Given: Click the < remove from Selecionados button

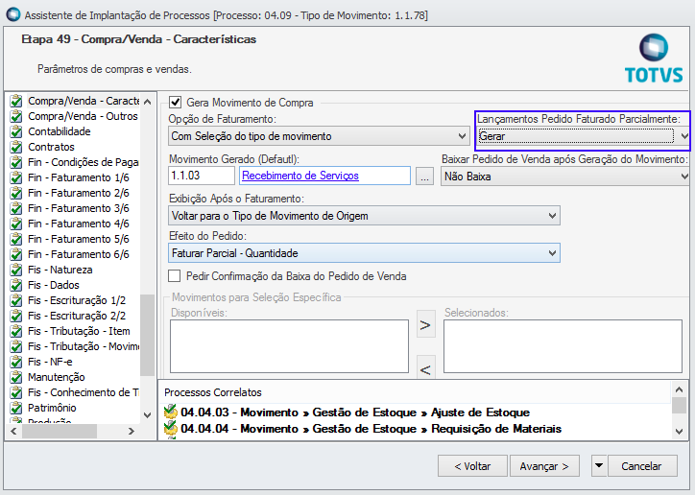Looking at the screenshot, I should pyautogui.click(x=425, y=367).
